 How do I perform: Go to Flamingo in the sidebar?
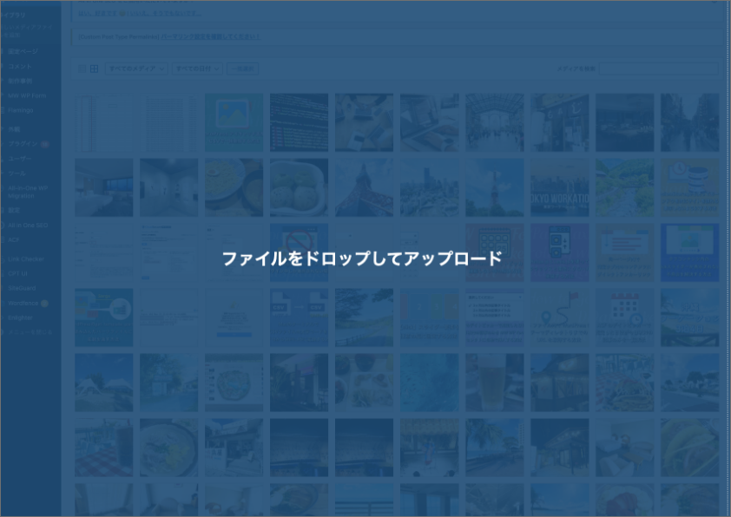(x=21, y=110)
